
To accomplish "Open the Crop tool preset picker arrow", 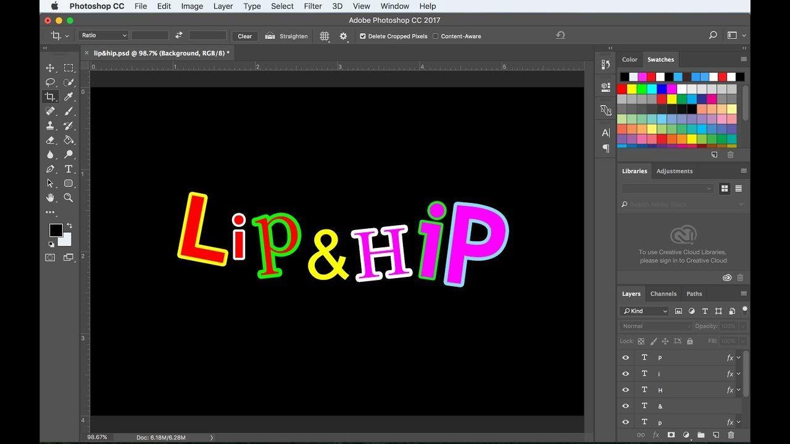I will pyautogui.click(x=67, y=36).
